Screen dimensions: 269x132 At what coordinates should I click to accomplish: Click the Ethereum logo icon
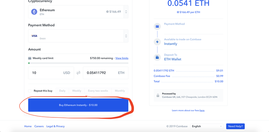34,12
